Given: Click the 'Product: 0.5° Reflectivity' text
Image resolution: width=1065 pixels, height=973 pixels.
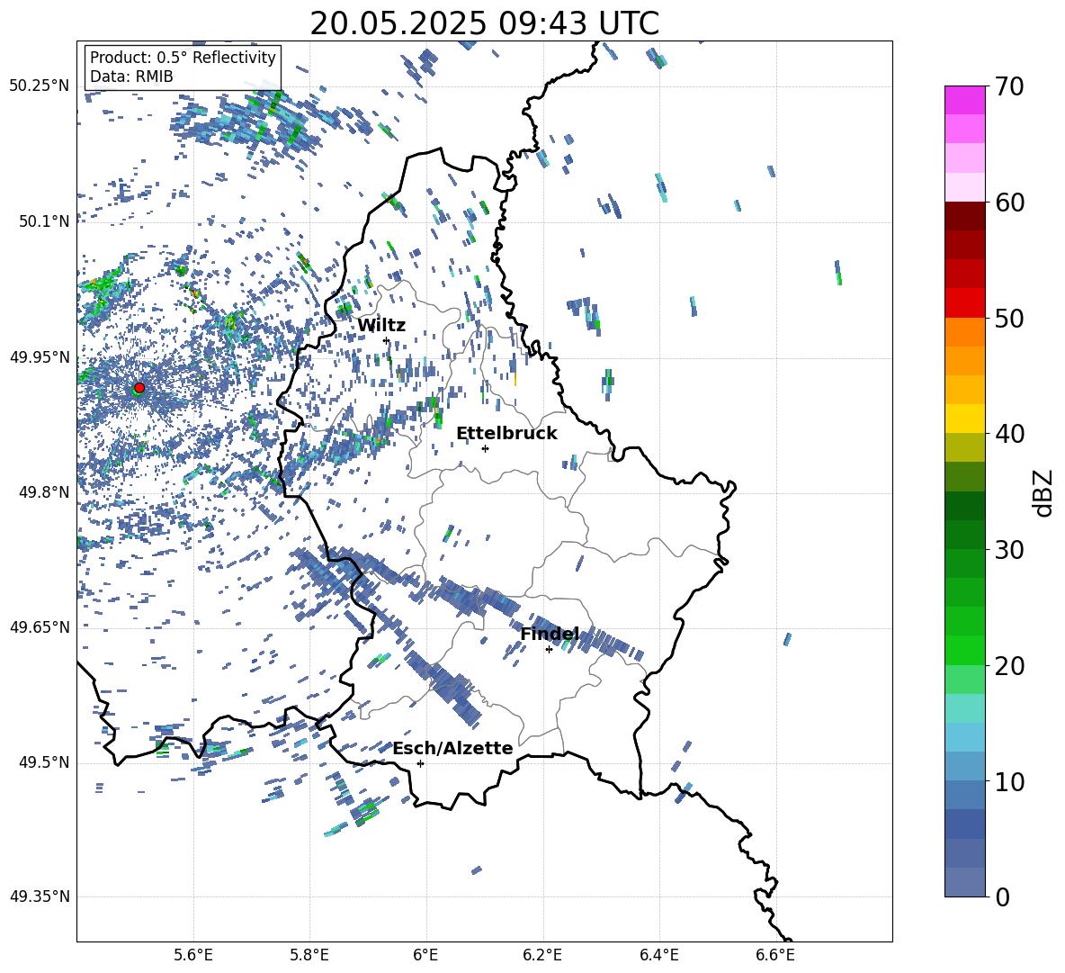Looking at the screenshot, I should [183, 58].
